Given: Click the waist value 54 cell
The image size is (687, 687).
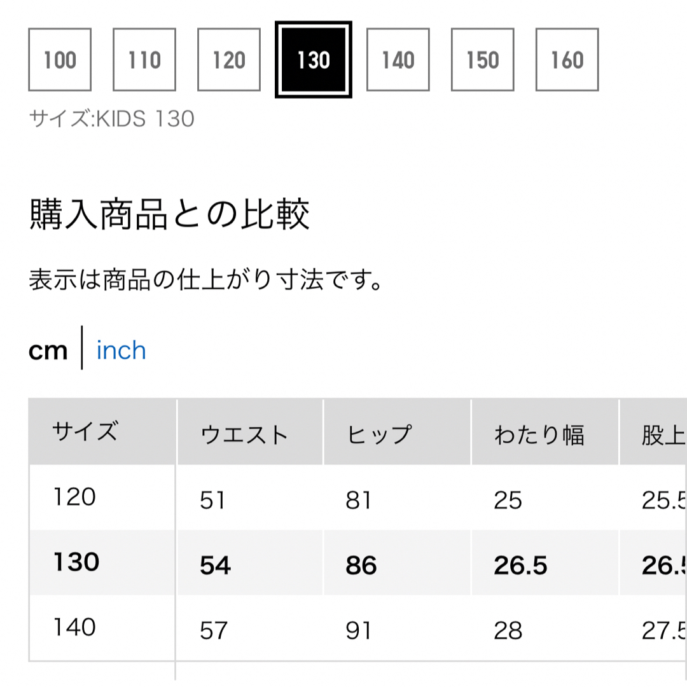Looking at the screenshot, I should point(250,562).
